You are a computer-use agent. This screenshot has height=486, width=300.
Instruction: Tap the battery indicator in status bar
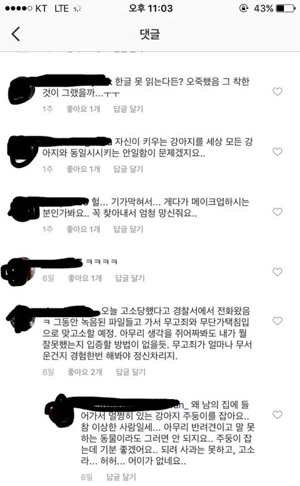coord(286,8)
